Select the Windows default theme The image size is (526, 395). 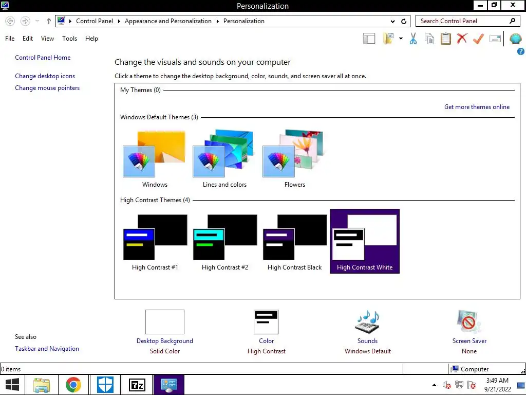click(155, 159)
